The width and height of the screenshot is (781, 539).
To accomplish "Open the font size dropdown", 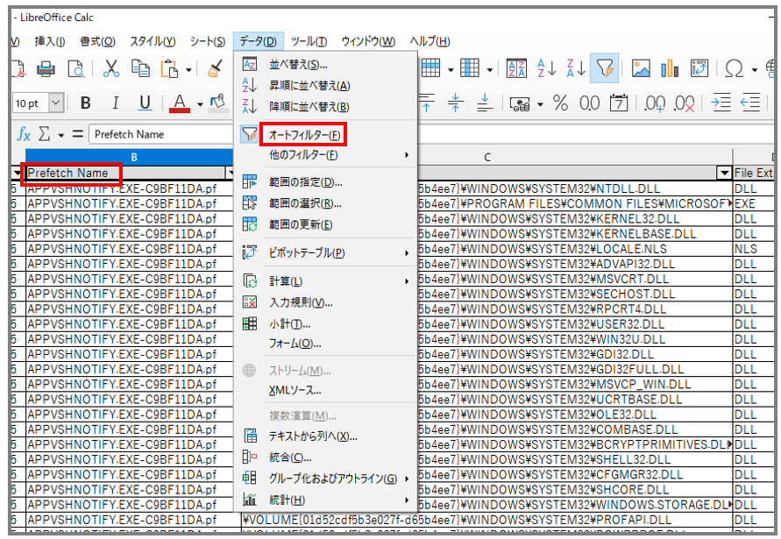I will (56, 103).
